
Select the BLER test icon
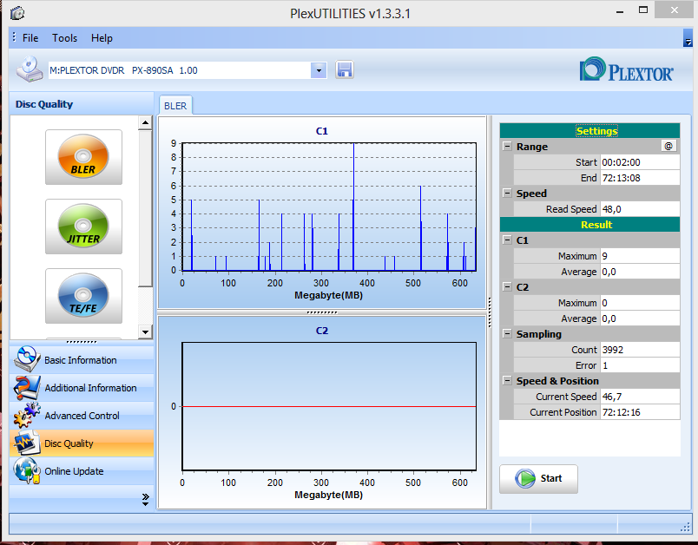pos(83,156)
